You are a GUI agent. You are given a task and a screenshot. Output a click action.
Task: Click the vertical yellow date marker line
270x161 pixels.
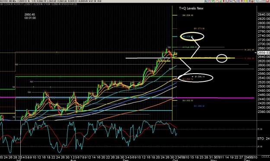[172, 63]
